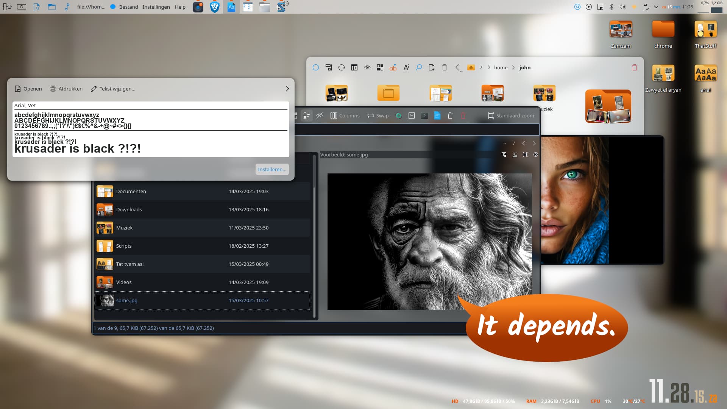
Task: Click the dark command prompt icon in Krusader
Action: click(x=424, y=116)
